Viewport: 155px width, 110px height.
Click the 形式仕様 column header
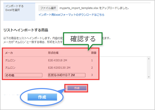coord(53,53)
